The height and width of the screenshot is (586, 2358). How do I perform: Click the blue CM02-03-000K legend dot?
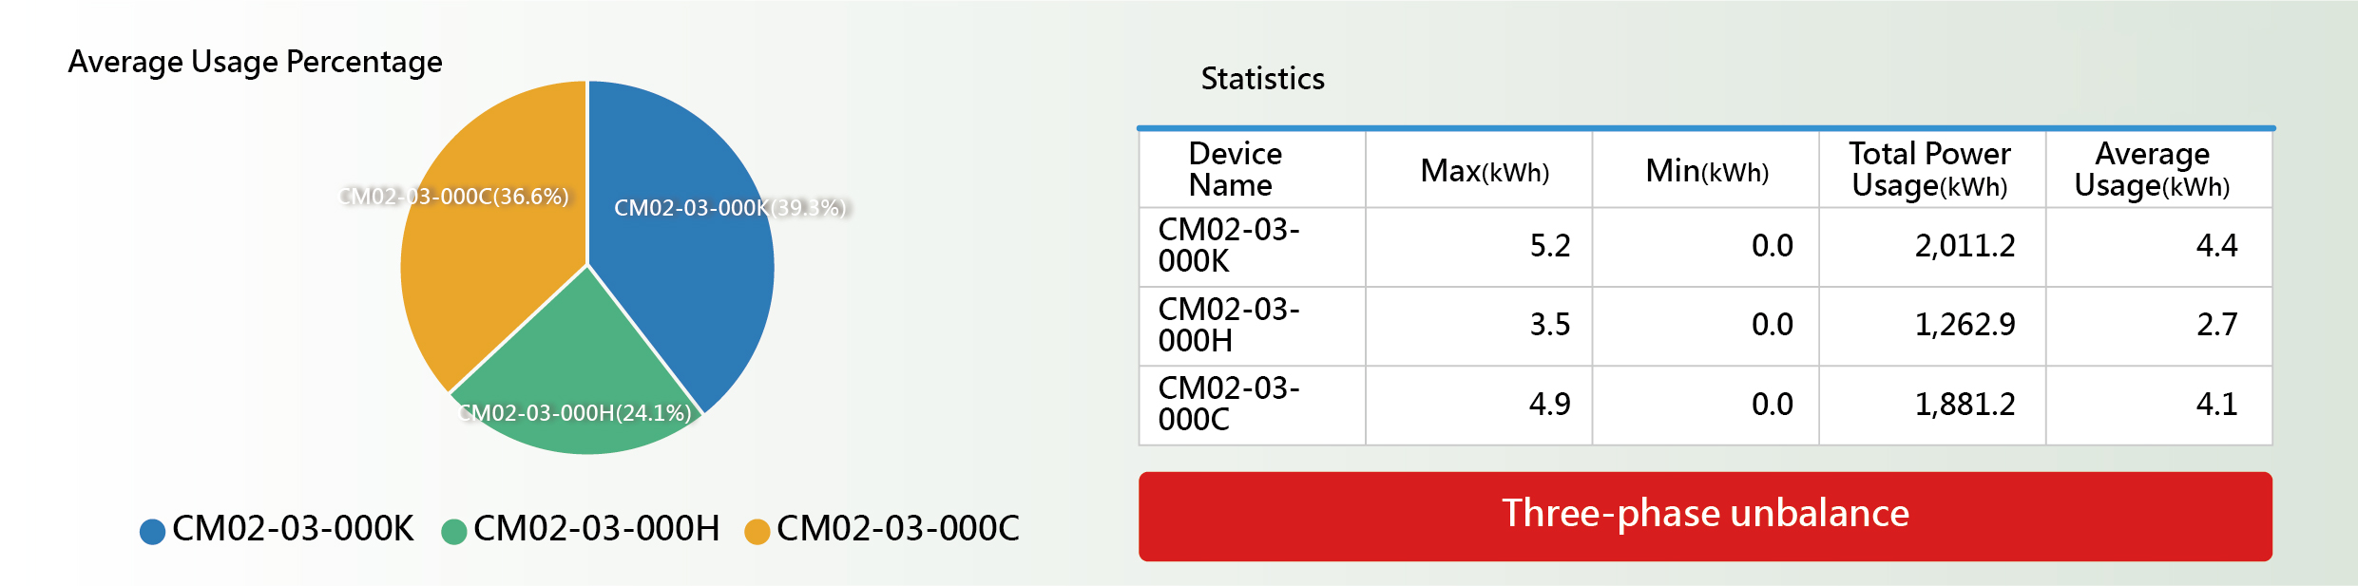152,532
